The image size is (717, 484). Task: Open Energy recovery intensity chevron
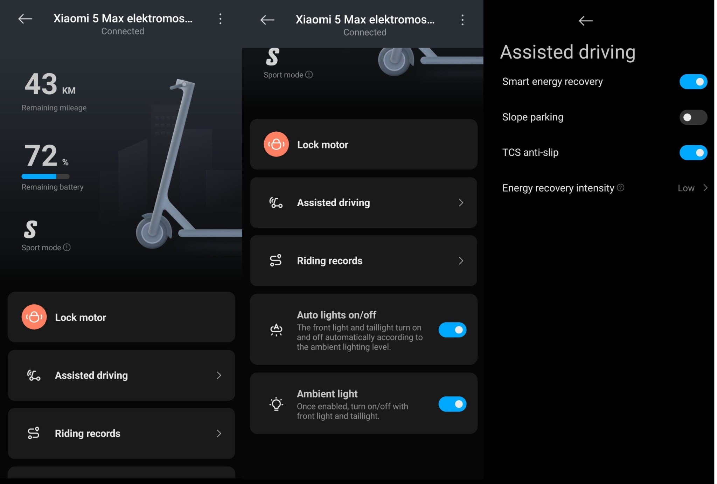(x=705, y=188)
